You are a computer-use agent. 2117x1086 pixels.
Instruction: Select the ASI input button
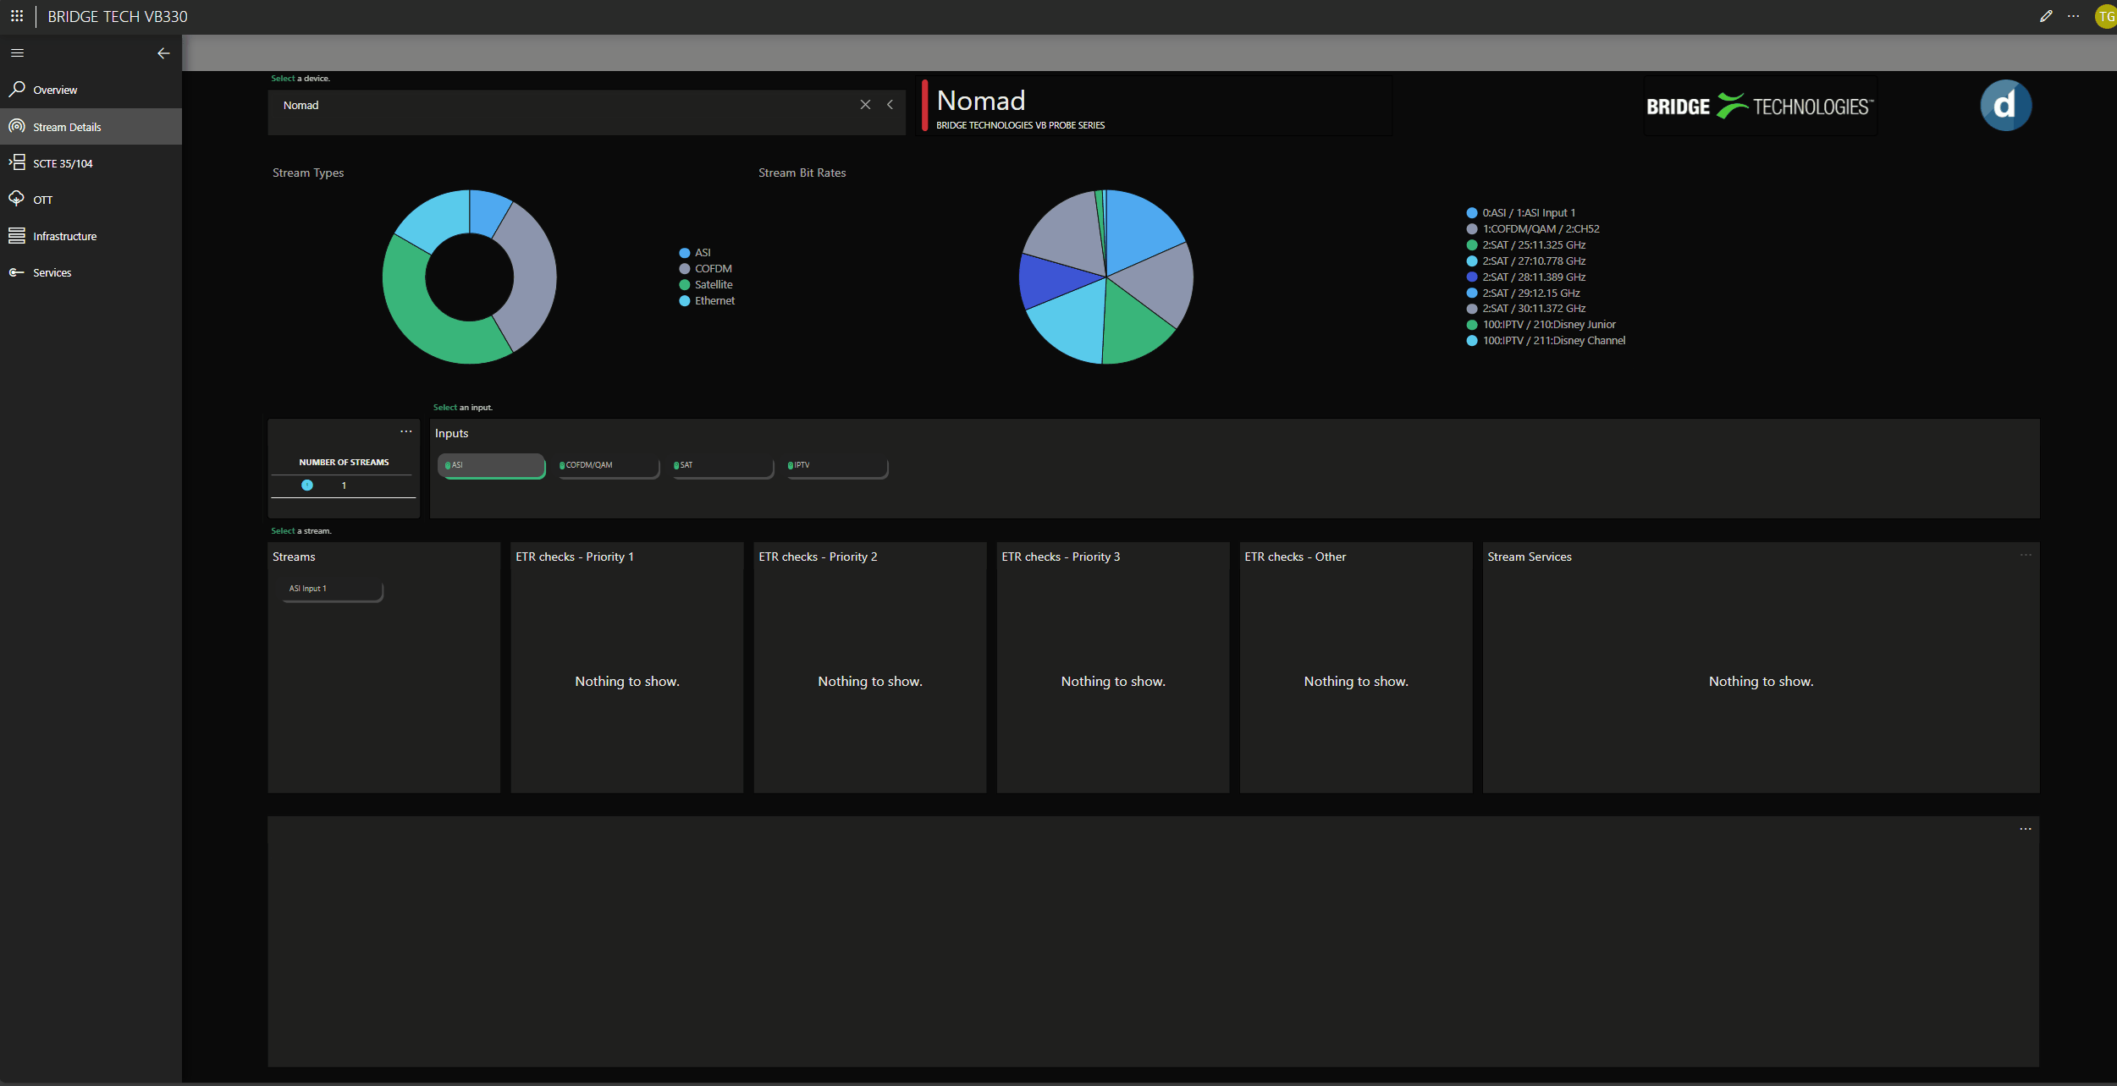tap(491, 466)
